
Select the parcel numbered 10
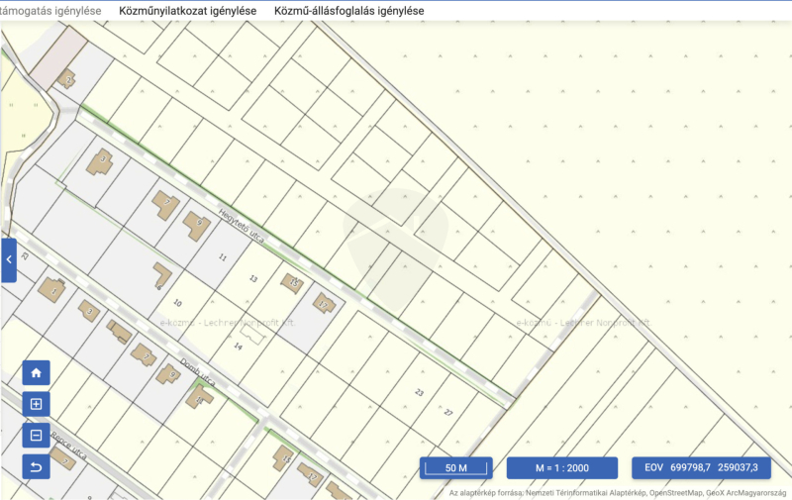[x=177, y=303]
